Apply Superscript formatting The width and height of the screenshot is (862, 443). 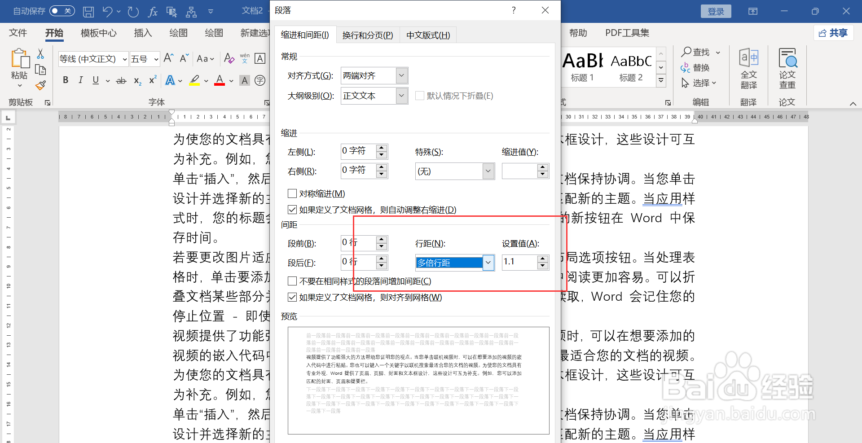click(x=153, y=80)
